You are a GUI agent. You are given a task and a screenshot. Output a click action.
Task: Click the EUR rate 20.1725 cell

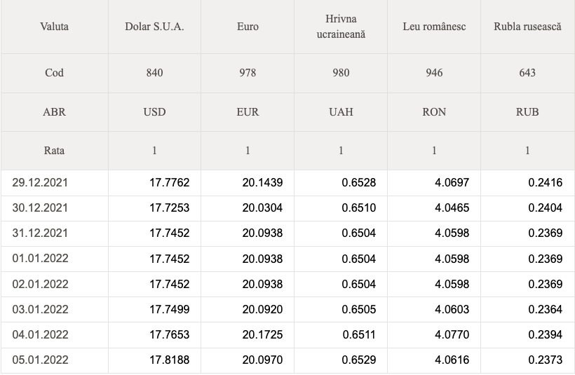coord(248,334)
